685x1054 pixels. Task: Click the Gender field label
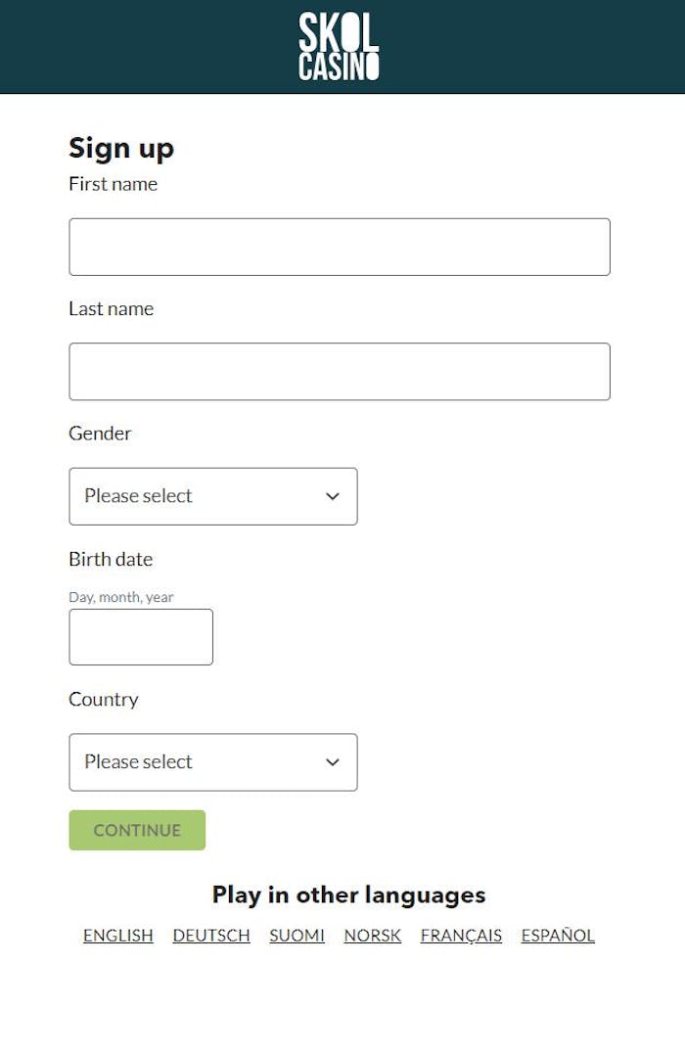[x=100, y=434]
